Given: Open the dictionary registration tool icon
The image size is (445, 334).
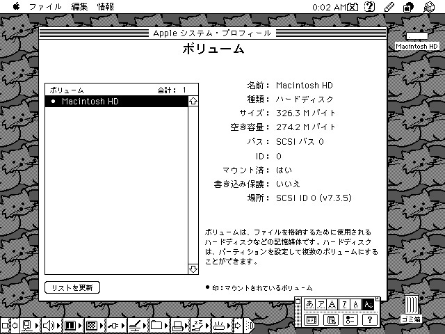Looking at the screenshot, I should 331,320.
